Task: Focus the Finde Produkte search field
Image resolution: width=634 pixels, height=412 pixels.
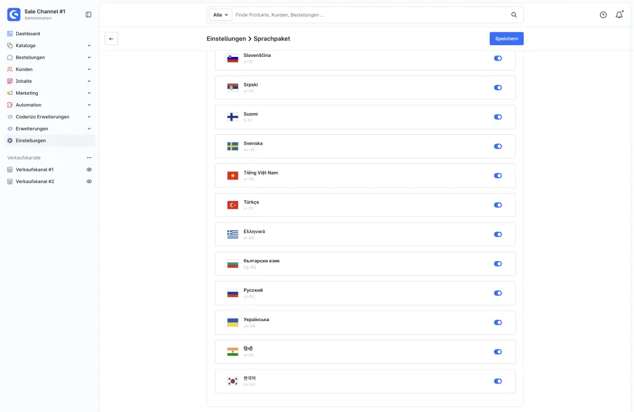Action: [x=370, y=15]
